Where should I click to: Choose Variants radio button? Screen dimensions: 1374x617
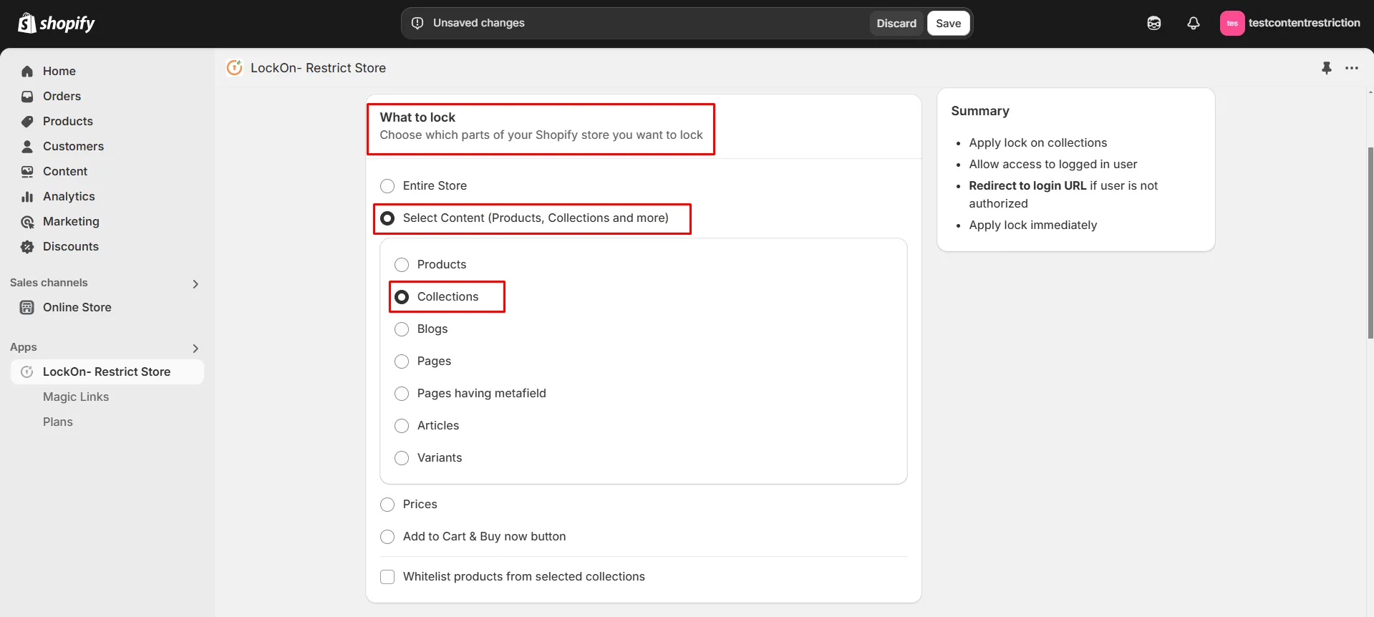402,458
